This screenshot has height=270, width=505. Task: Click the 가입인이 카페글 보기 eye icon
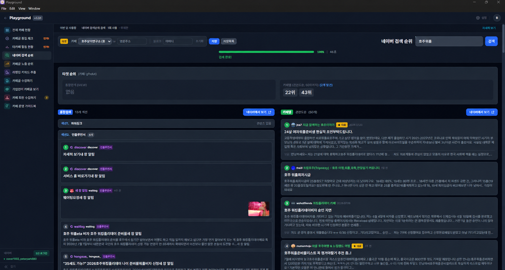pos(7,89)
